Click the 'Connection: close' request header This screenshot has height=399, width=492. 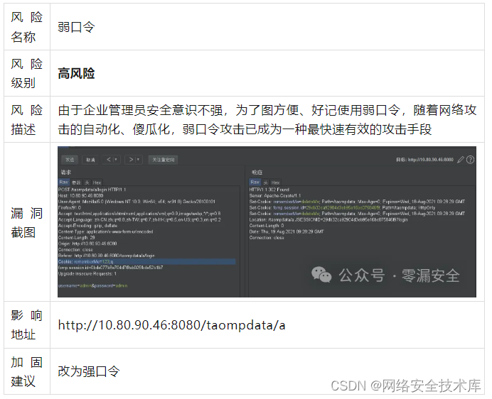[x=75, y=250]
